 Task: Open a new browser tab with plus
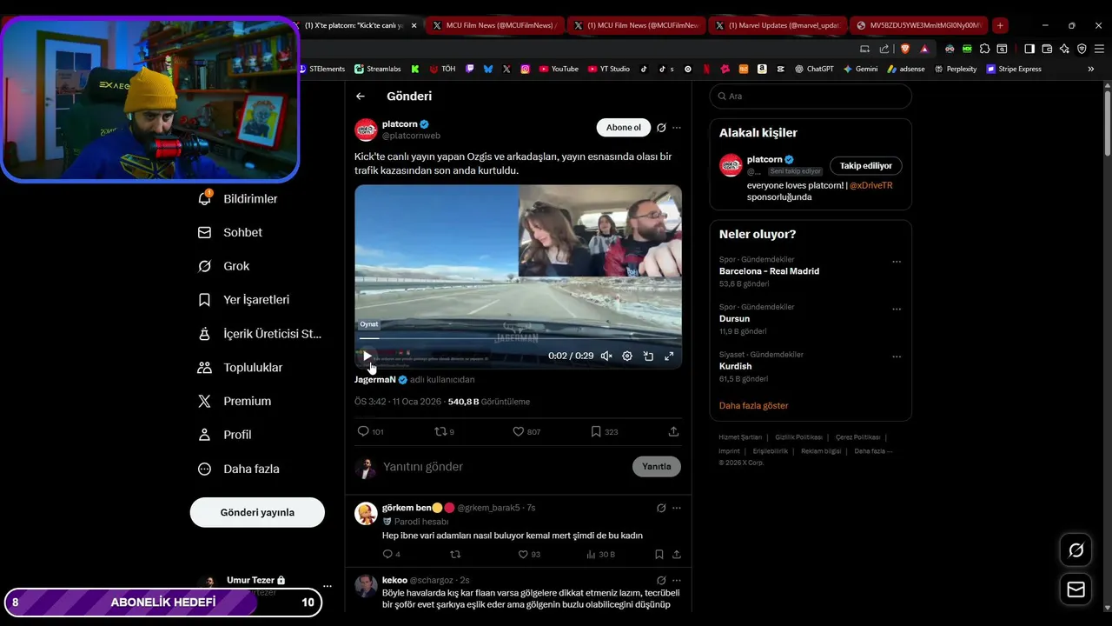(1000, 25)
